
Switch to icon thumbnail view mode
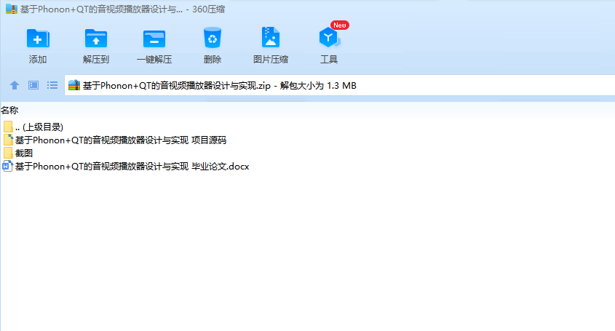tap(33, 85)
